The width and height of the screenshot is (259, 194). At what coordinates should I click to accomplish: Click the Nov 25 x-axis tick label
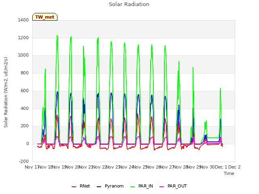[x=140, y=167]
